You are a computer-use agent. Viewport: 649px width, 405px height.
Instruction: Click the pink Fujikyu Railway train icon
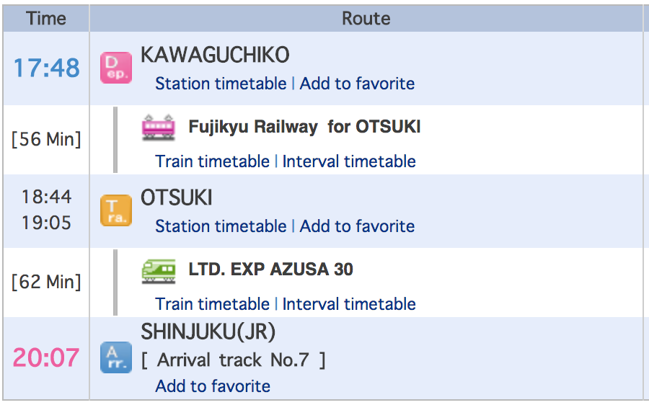[x=158, y=127]
